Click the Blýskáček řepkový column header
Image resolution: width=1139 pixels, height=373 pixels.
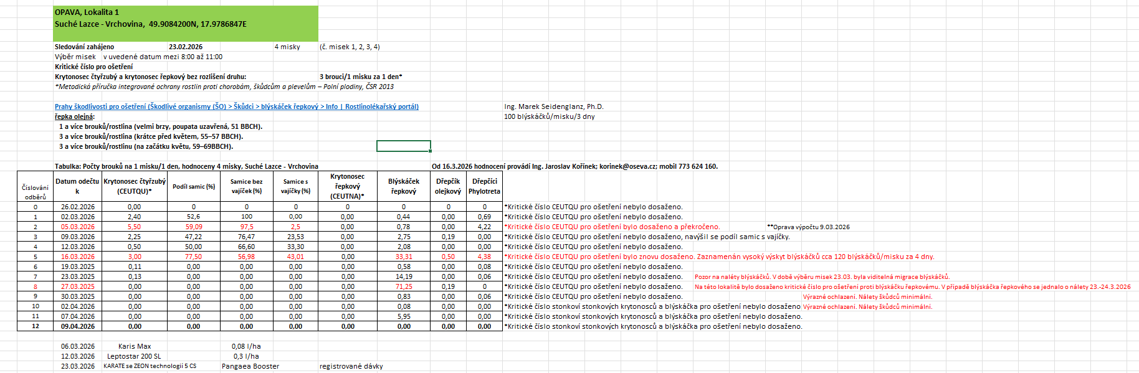tap(403, 186)
